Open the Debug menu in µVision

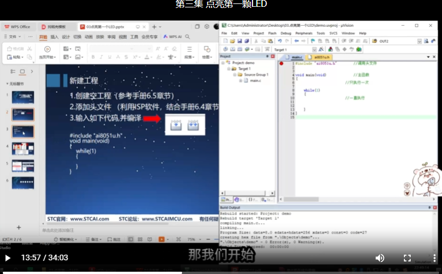tap(286, 33)
